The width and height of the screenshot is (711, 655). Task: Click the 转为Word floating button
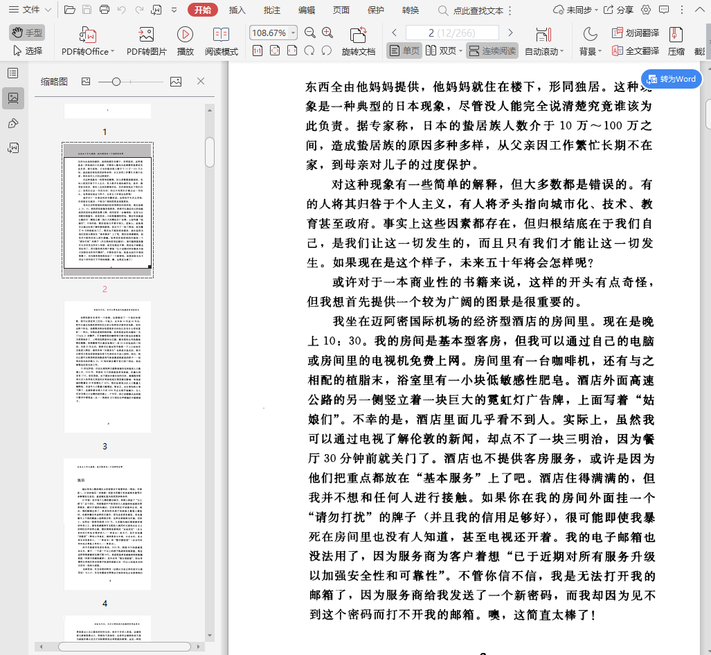click(671, 79)
